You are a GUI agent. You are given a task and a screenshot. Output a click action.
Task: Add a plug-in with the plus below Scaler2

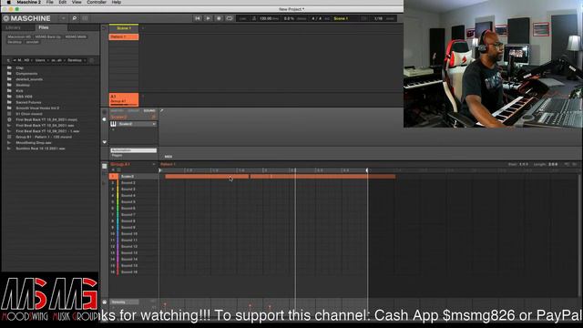[x=113, y=129]
